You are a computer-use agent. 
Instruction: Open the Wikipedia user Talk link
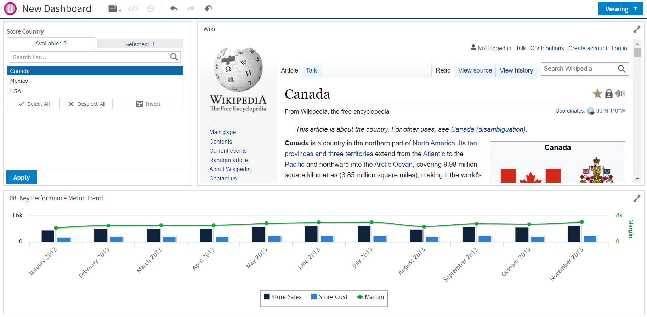[521, 48]
